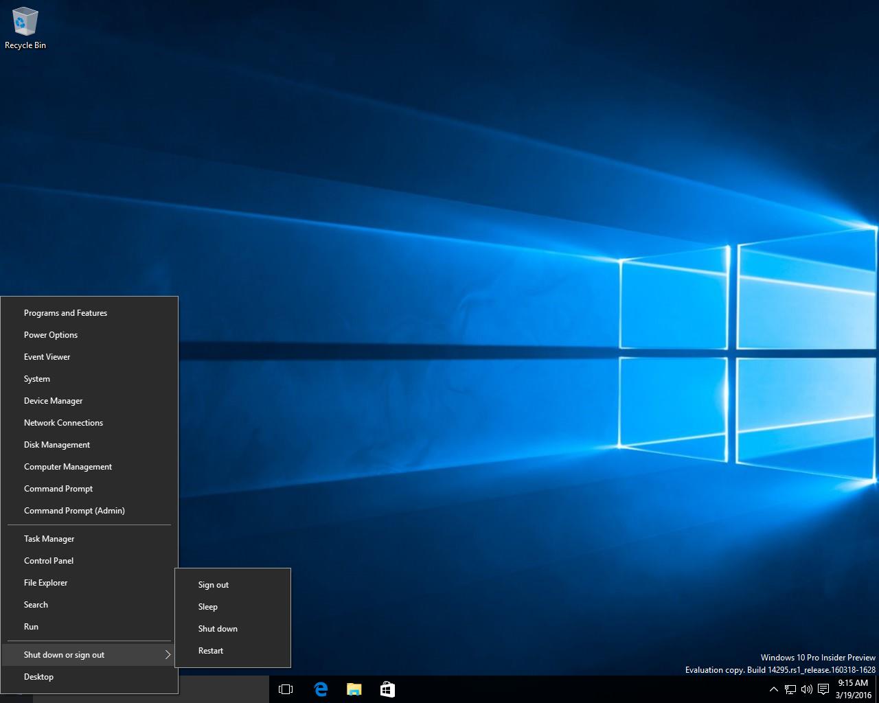
Task: Launch Computer Management
Action: click(x=89, y=467)
